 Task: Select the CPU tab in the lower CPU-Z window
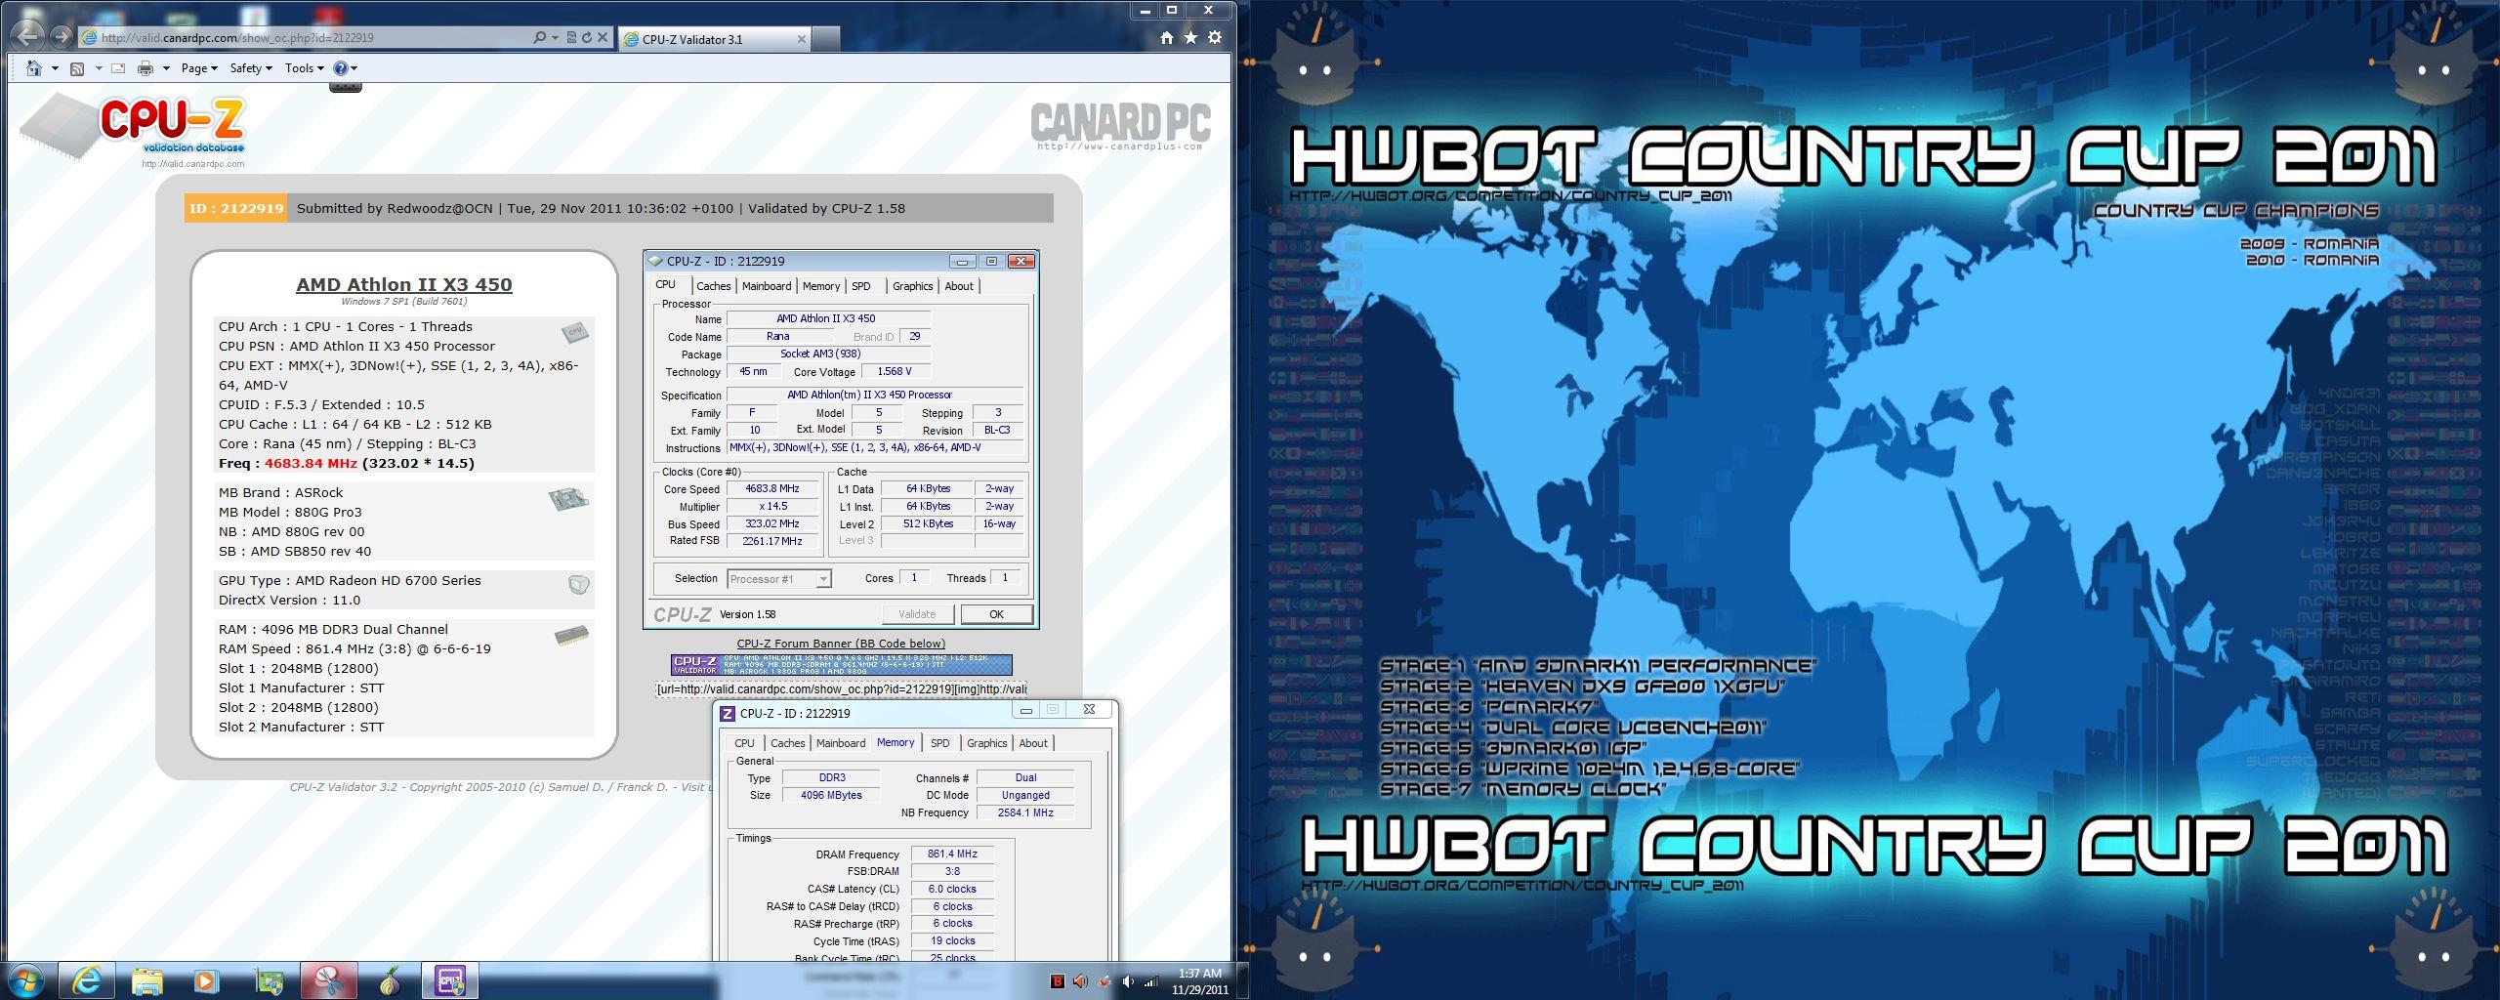pyautogui.click(x=744, y=743)
